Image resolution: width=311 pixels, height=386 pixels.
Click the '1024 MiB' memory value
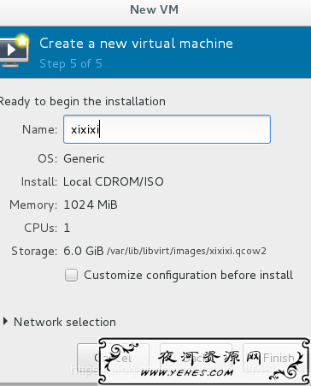91,205
